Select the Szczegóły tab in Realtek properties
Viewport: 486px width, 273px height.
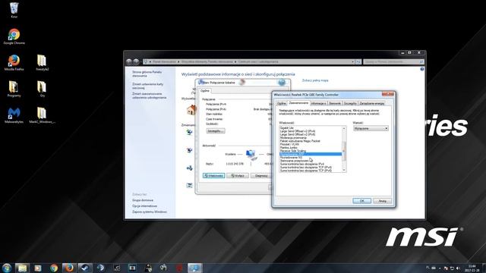350,103
